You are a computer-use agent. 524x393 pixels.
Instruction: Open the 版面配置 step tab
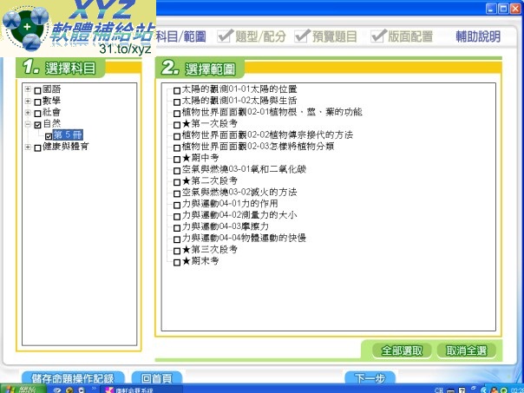(402, 36)
